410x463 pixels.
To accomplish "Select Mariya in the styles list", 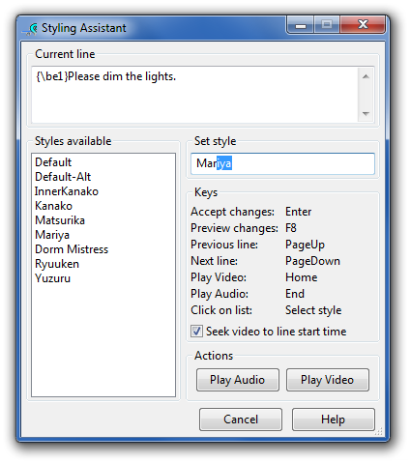I will tap(52, 235).
